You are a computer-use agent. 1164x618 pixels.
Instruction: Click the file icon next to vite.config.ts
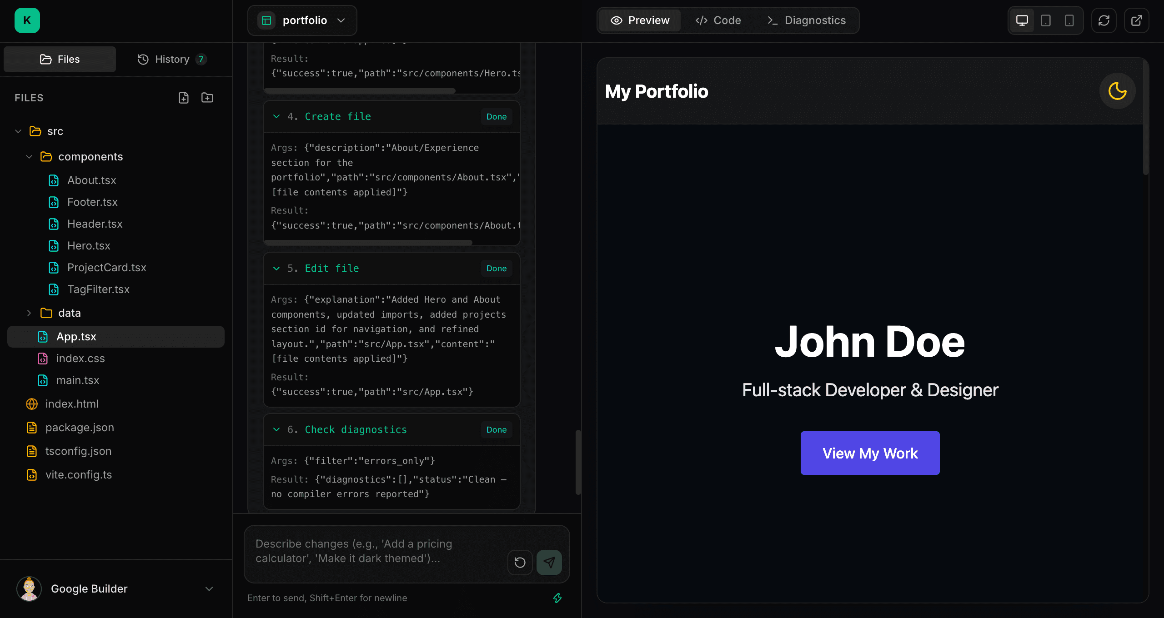(x=32, y=475)
